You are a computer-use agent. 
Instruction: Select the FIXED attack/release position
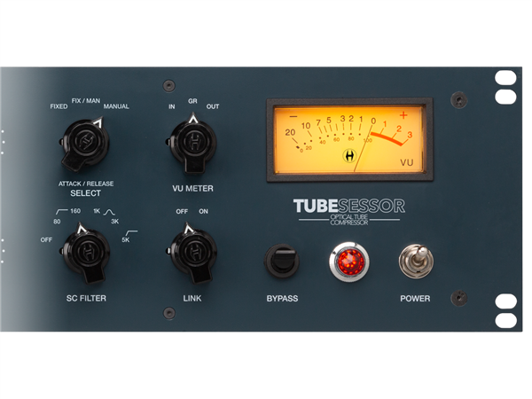[59, 106]
